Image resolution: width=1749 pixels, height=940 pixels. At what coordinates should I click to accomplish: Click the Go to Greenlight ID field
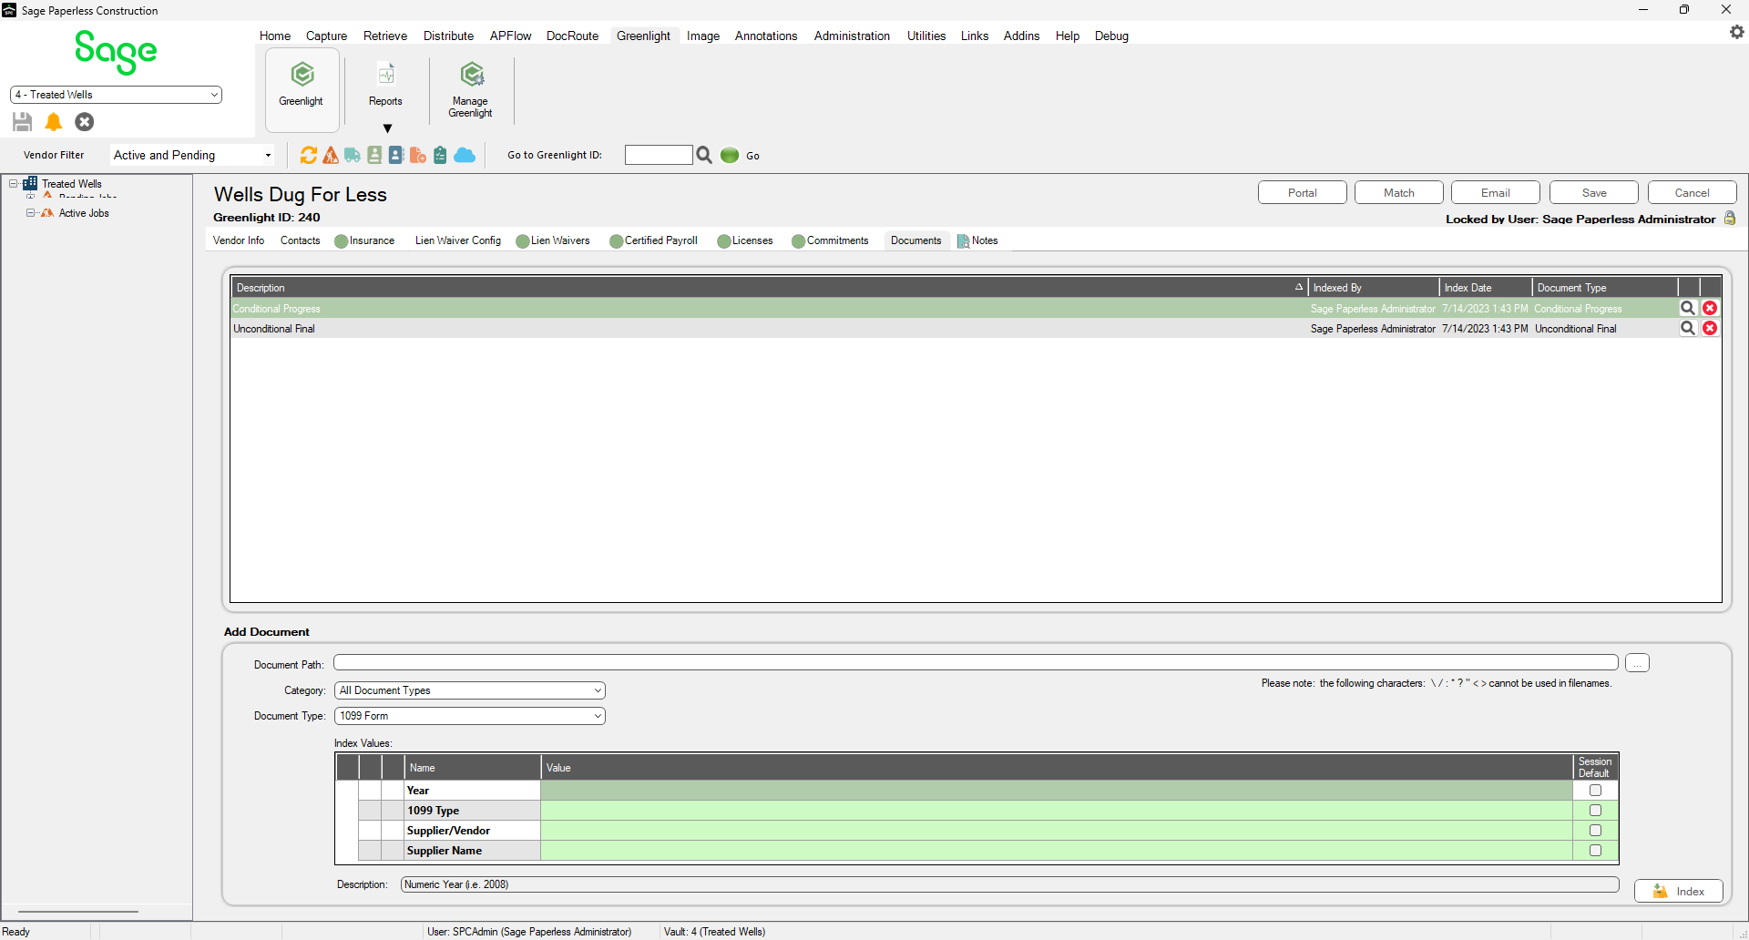(x=659, y=156)
